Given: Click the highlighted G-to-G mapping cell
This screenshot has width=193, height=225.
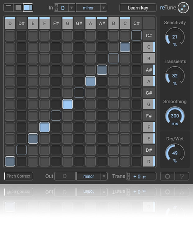Looking at the screenshot, I should pos(68,104).
